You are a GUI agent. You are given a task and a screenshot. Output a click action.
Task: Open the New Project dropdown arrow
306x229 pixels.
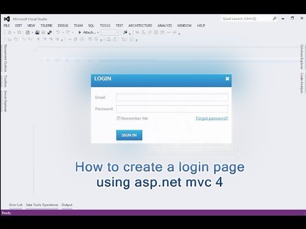[33, 32]
